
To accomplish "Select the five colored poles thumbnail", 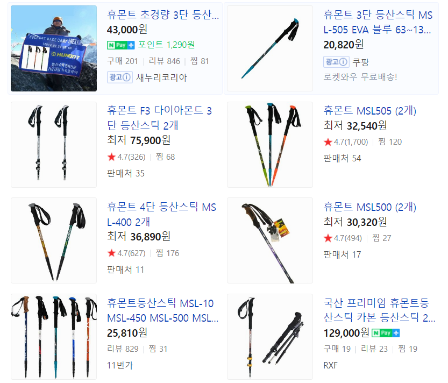I will point(54,337).
